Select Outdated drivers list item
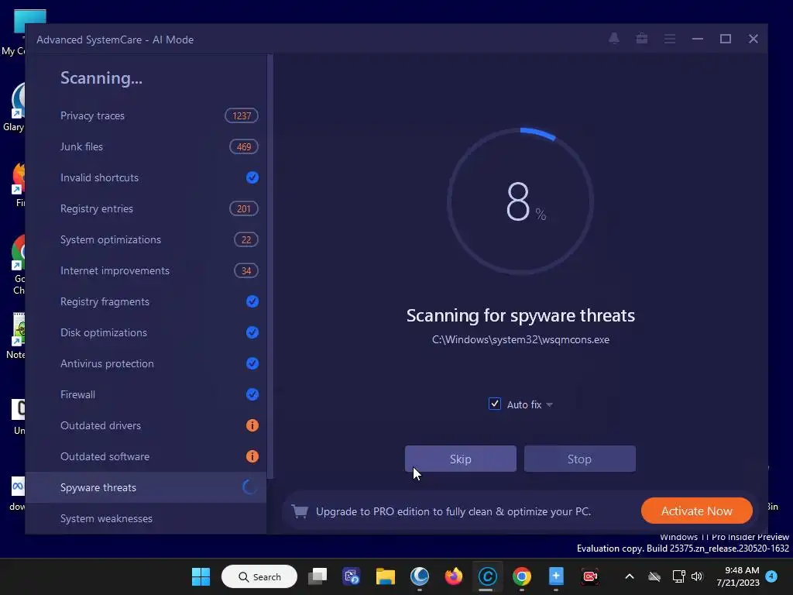 click(146, 425)
